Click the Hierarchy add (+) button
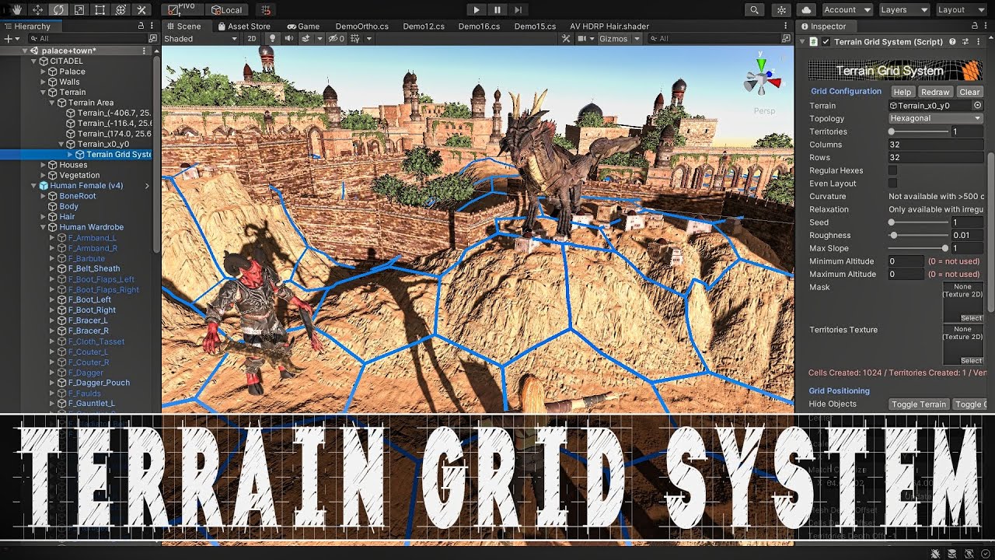The width and height of the screenshot is (995, 560). click(11, 38)
